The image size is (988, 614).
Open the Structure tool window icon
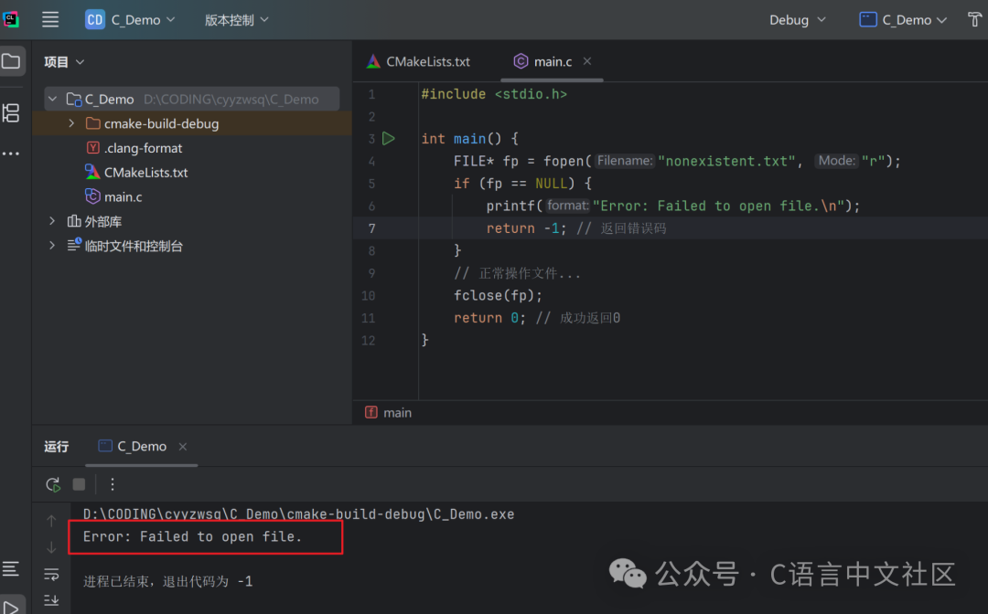pos(11,113)
